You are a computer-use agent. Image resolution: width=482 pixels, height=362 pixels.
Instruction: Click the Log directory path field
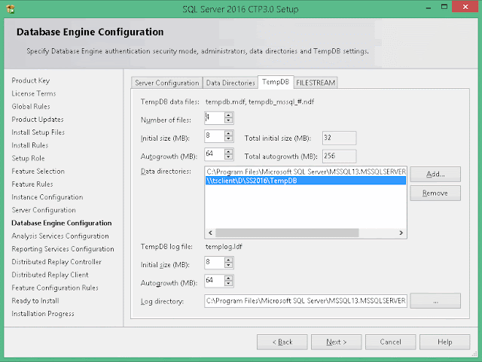[x=306, y=301]
